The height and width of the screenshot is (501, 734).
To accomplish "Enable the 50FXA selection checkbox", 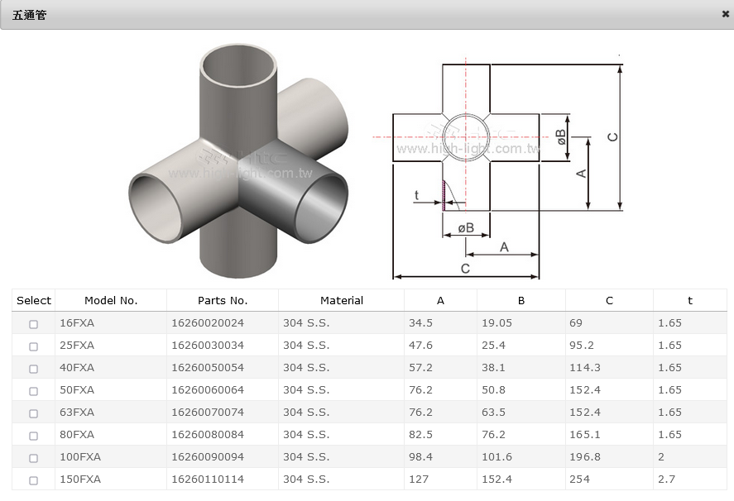I will 34,391.
